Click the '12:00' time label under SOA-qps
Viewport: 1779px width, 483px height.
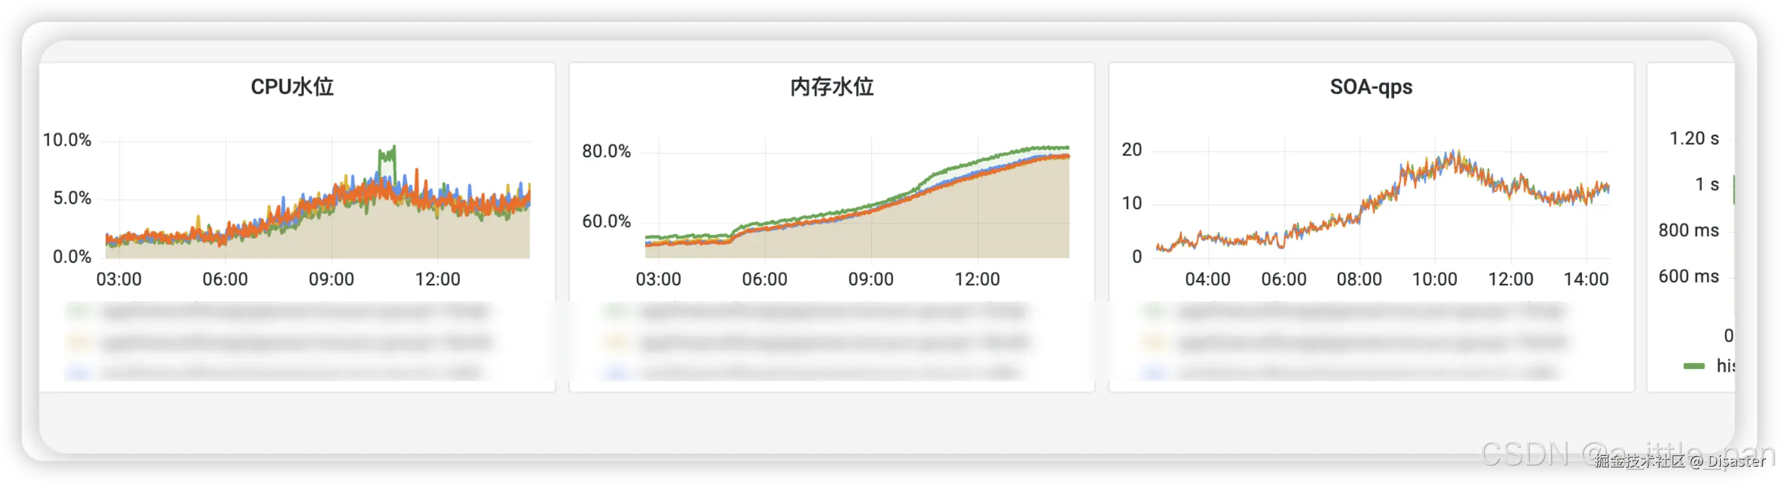tap(1510, 279)
